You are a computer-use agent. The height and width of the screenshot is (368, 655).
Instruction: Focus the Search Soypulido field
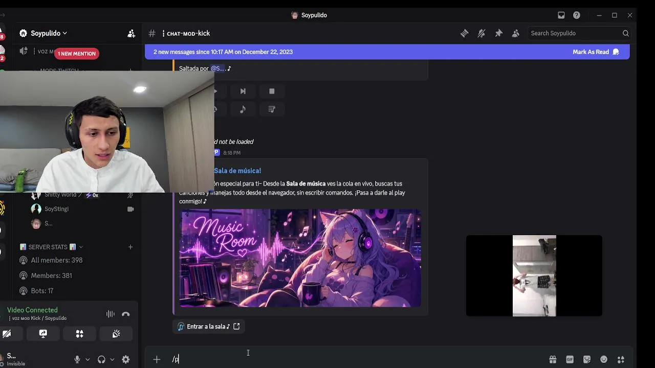579,33
